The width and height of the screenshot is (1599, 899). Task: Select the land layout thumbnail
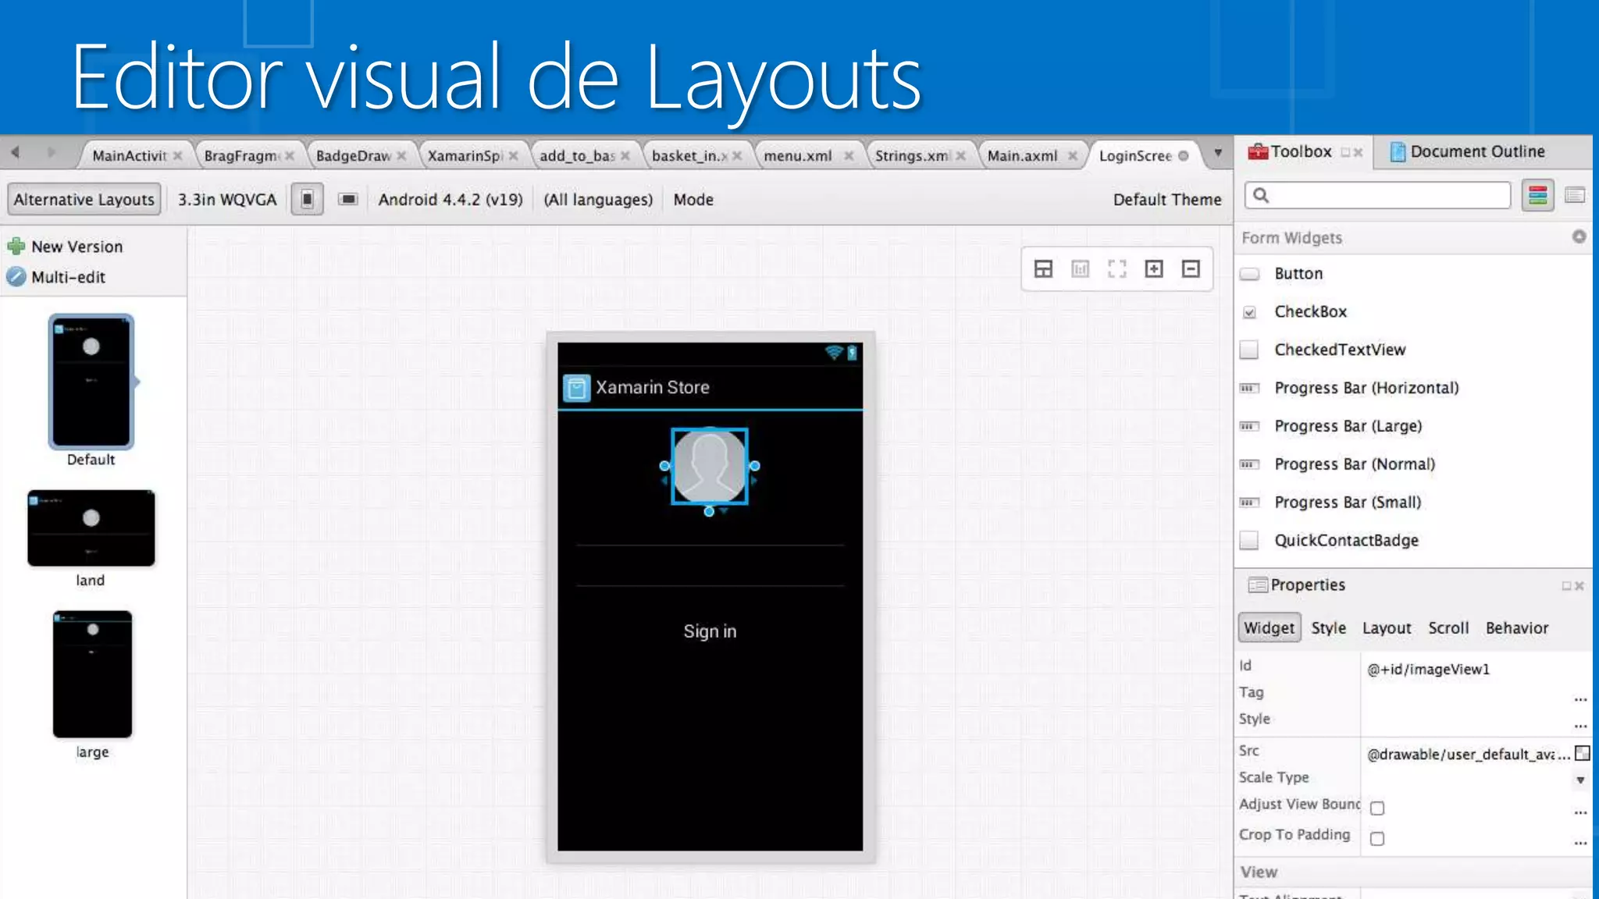pos(91,528)
